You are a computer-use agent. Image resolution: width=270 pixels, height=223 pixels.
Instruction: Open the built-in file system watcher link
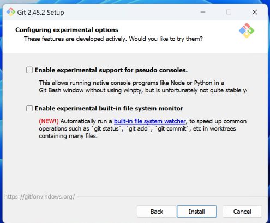click(x=150, y=121)
